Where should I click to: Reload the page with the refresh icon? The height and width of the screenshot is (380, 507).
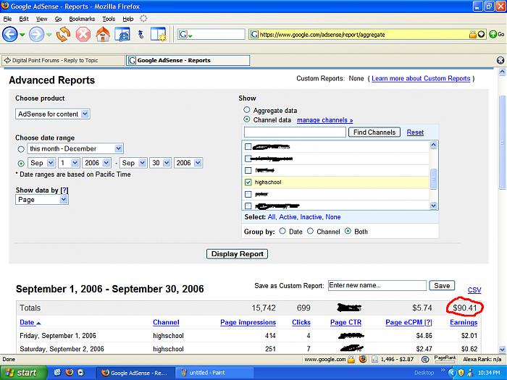[x=64, y=34]
